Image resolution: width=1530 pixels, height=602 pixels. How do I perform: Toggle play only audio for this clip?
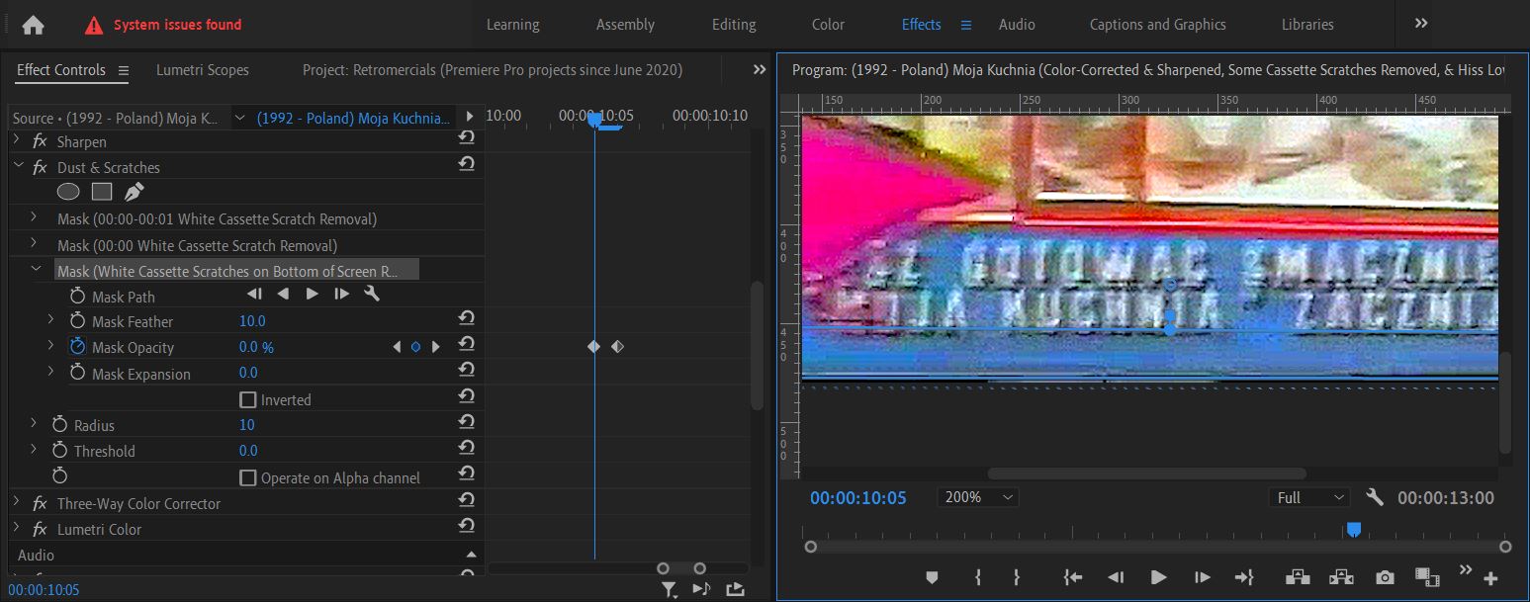[701, 589]
